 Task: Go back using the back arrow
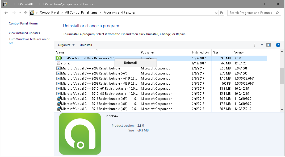[6, 13]
